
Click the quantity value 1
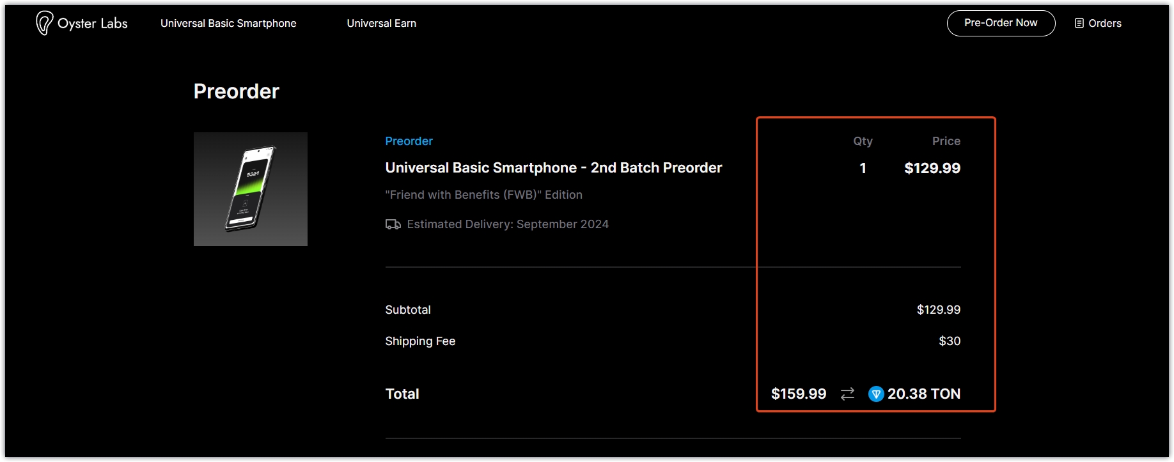pyautogui.click(x=863, y=169)
